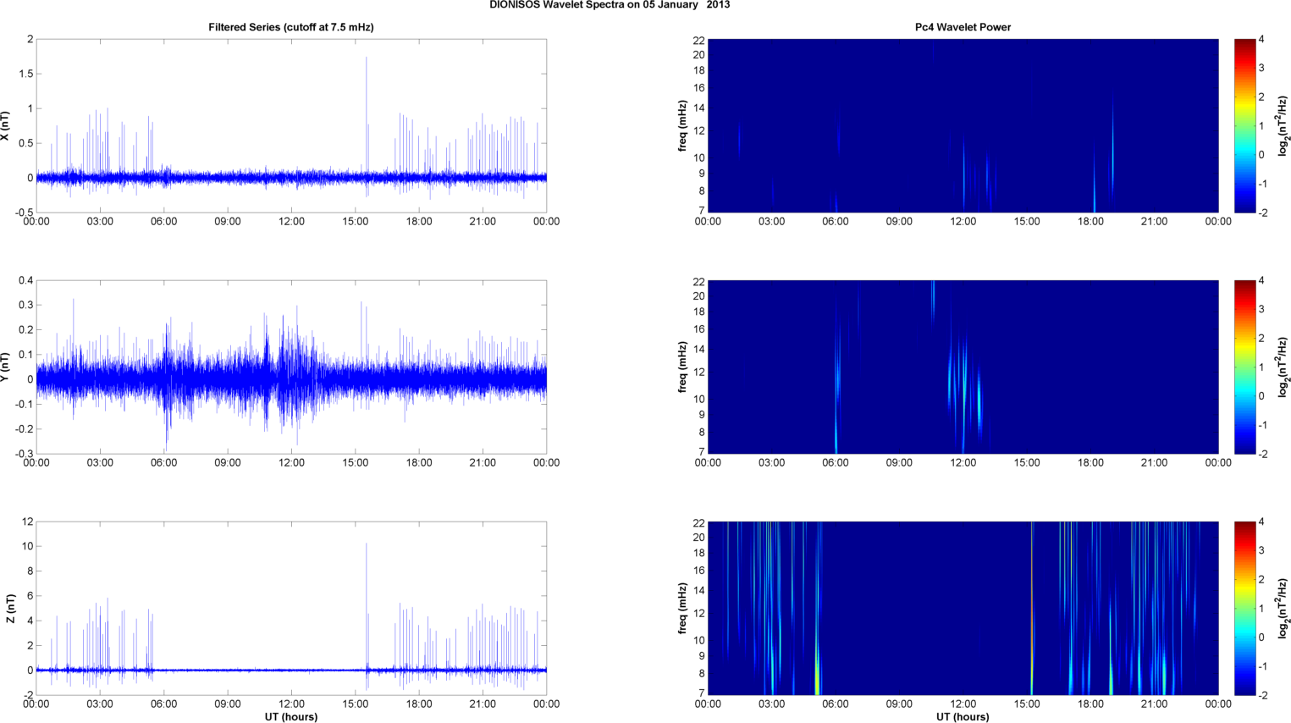Select the 'Pc4 Wavelet Power' column heading
Image resolution: width=1291 pixels, height=723 pixels.
click(x=963, y=27)
